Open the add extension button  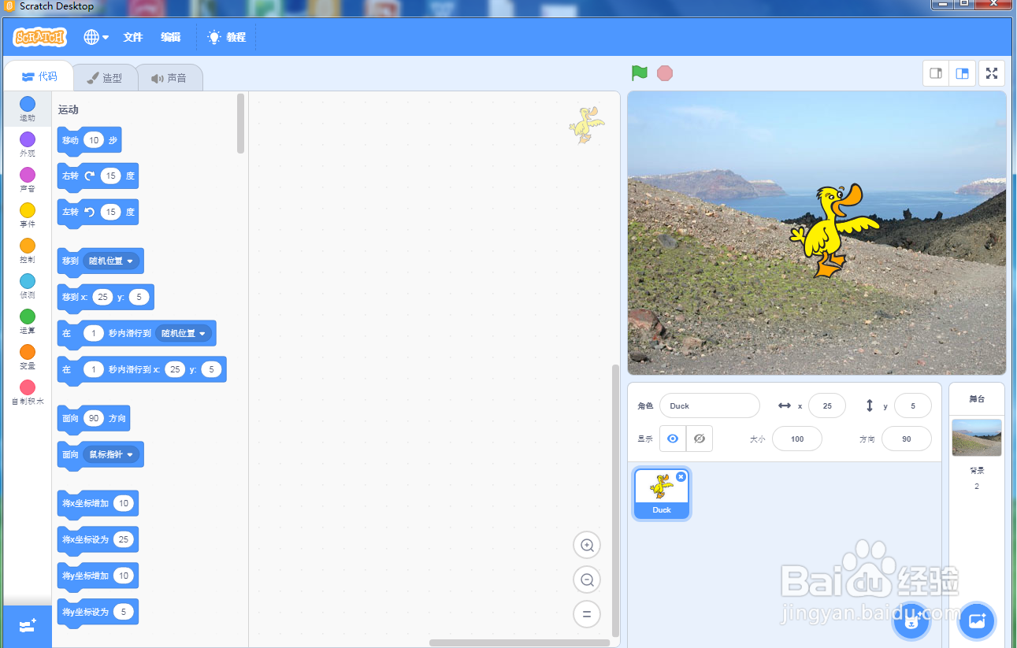28,627
